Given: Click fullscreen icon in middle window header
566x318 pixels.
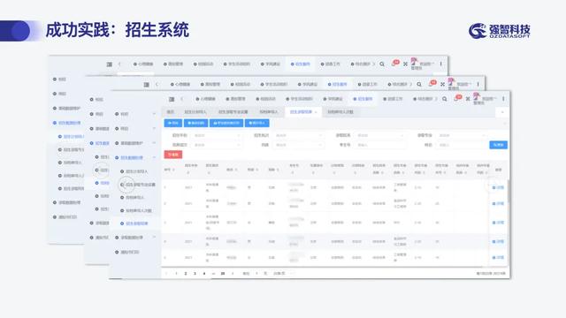Looking at the screenshot, I should [442, 85].
